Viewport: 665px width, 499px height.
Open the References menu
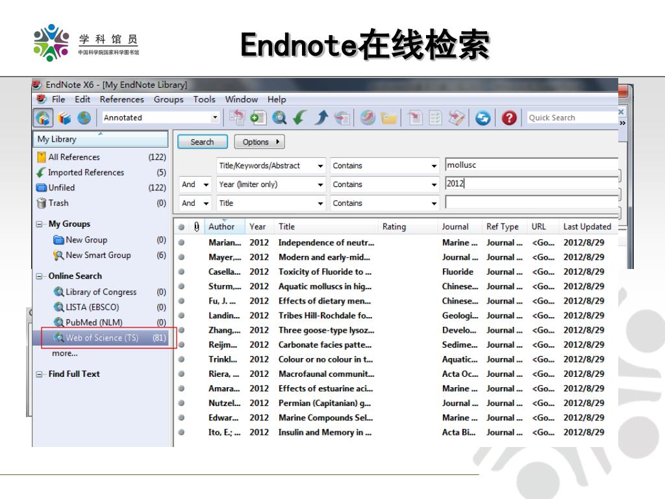[121, 99]
